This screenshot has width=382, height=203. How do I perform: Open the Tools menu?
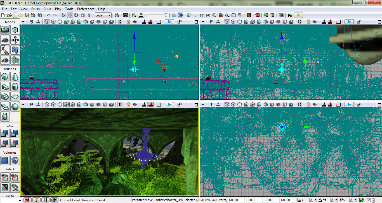tap(69, 9)
